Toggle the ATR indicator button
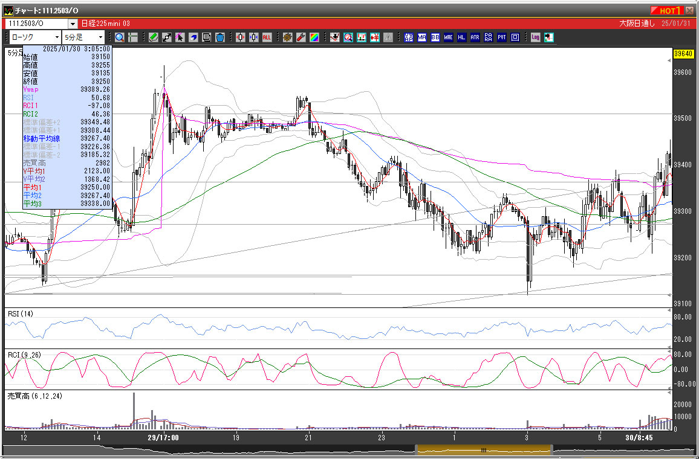 (475, 37)
